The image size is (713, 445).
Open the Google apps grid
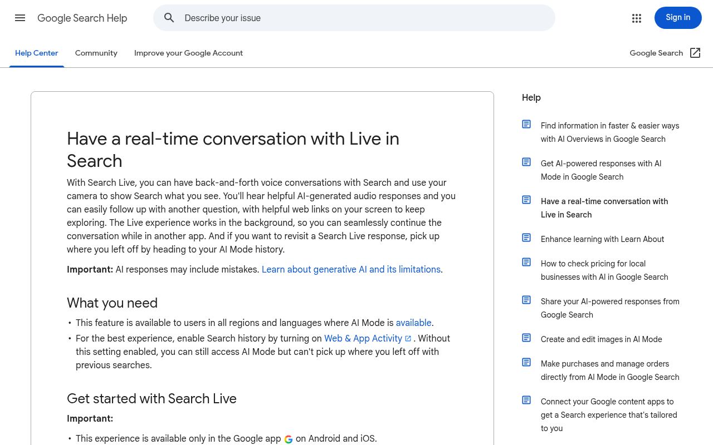637,18
